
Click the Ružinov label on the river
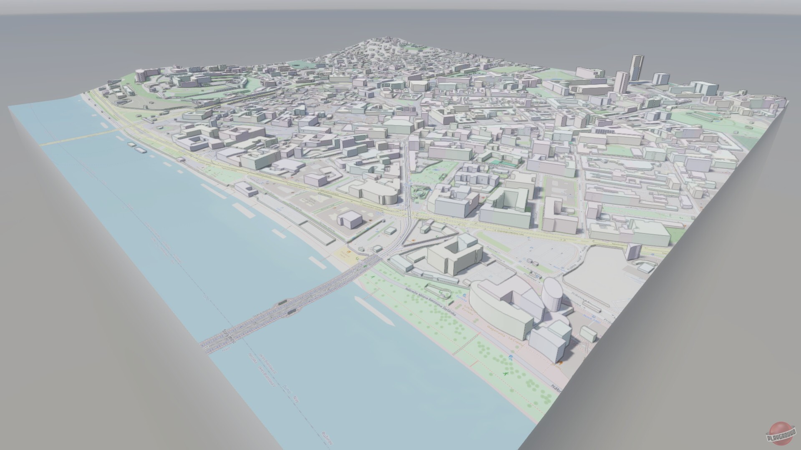coord(327,437)
